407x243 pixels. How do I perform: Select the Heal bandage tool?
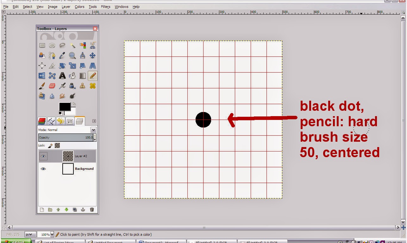click(93, 86)
